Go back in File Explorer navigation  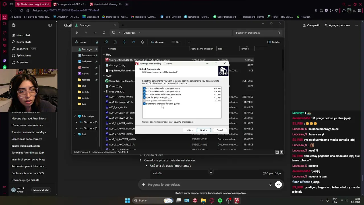coord(77,32)
